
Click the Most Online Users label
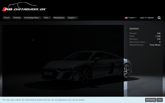click(x=137, y=42)
